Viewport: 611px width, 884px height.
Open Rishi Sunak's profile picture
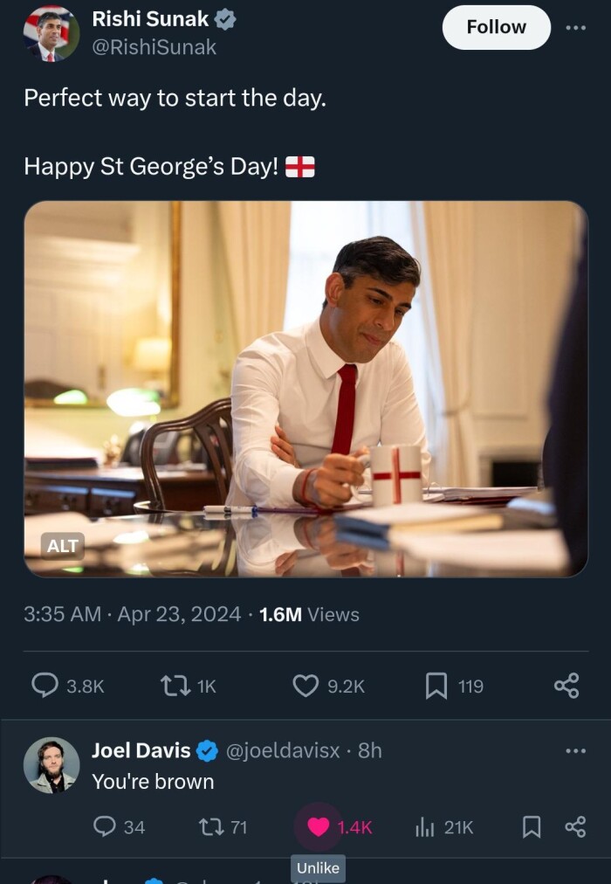(51, 33)
